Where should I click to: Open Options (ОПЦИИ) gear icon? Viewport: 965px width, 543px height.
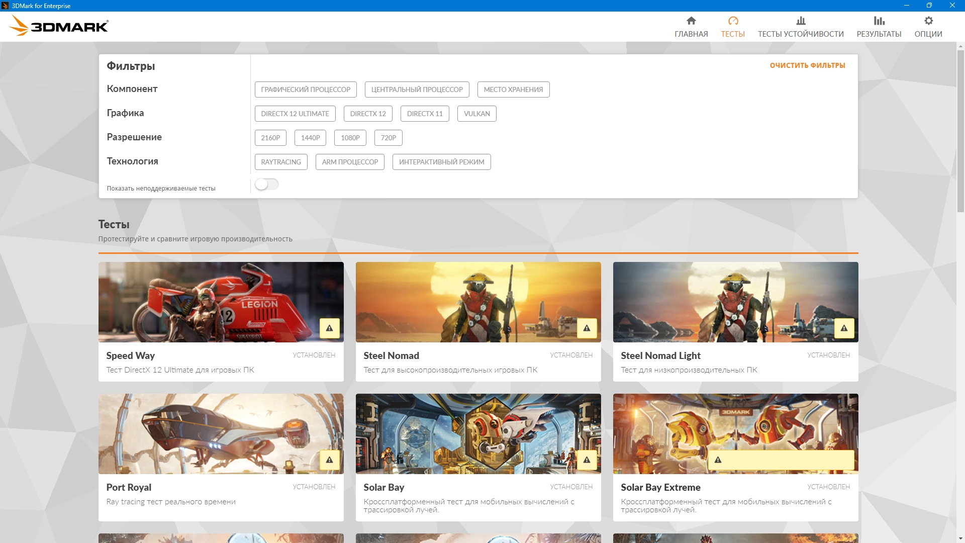point(928,21)
